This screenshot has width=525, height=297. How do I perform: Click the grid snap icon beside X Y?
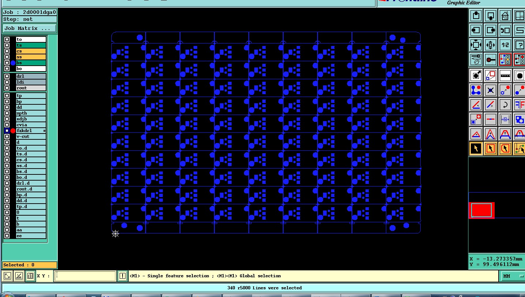pos(30,276)
